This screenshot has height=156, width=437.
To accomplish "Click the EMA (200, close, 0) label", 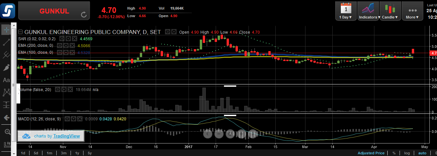I will [36, 46].
